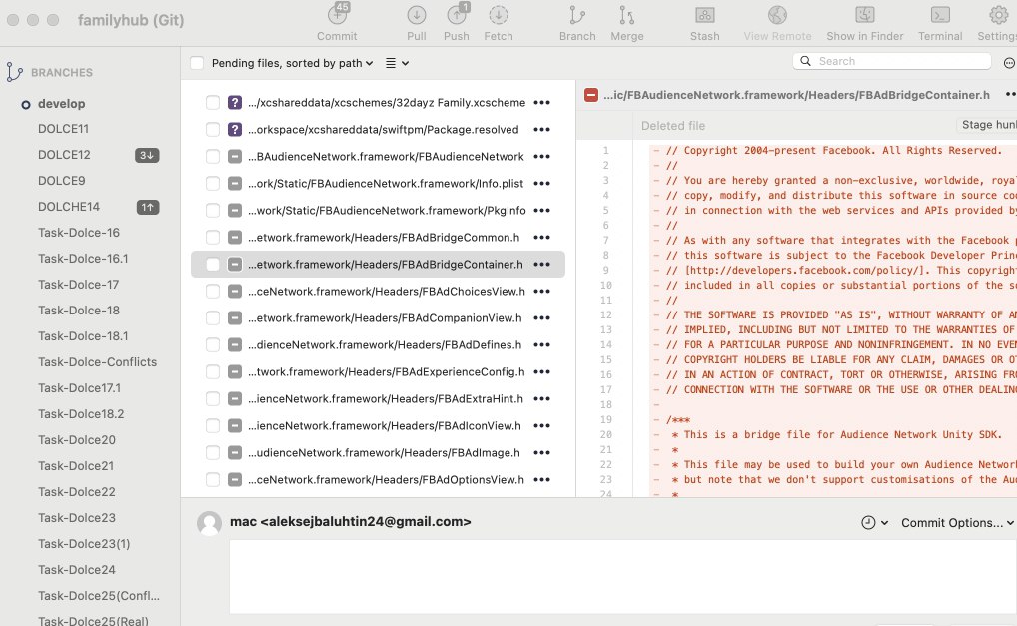Check the Info.plist file checkbox
The height and width of the screenshot is (626, 1017).
(213, 184)
